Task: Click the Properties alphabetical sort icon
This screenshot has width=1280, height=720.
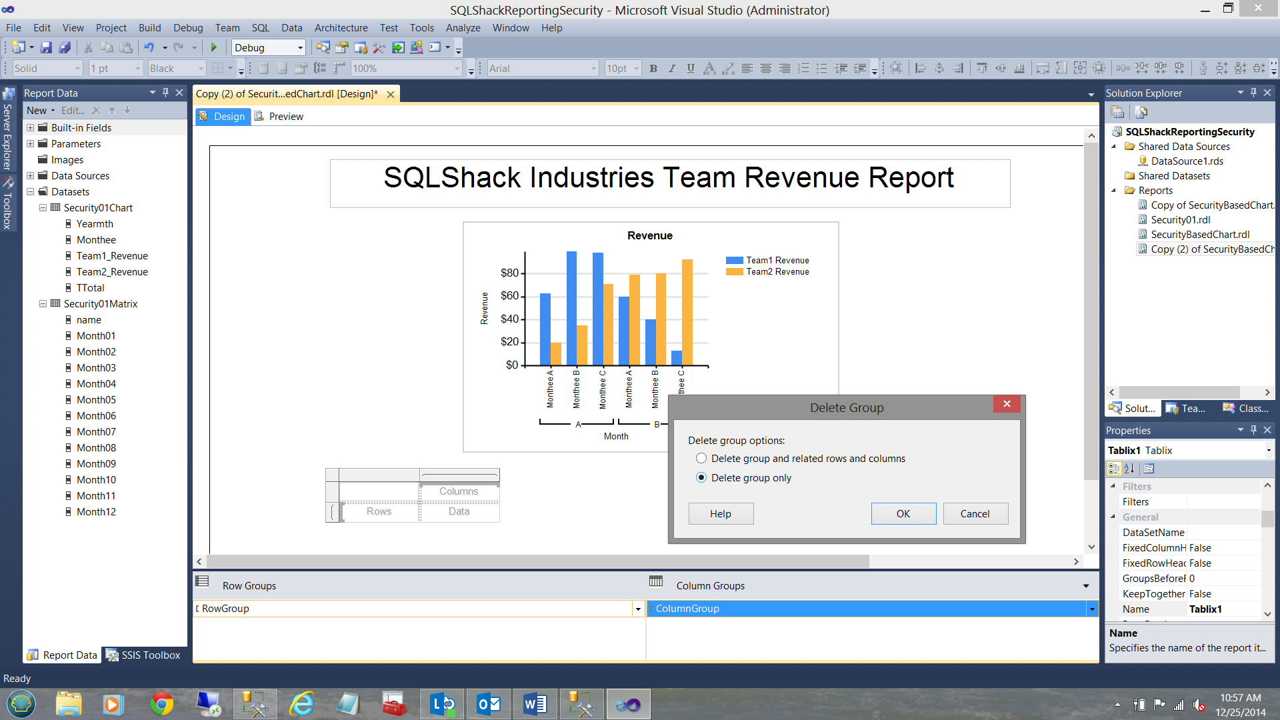Action: (x=1129, y=469)
